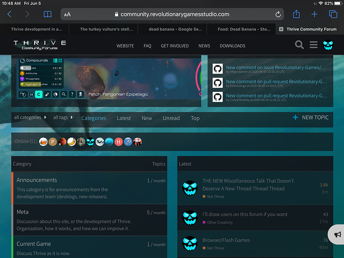Open the Current Game category
The width and height of the screenshot is (344, 258).
34,244
